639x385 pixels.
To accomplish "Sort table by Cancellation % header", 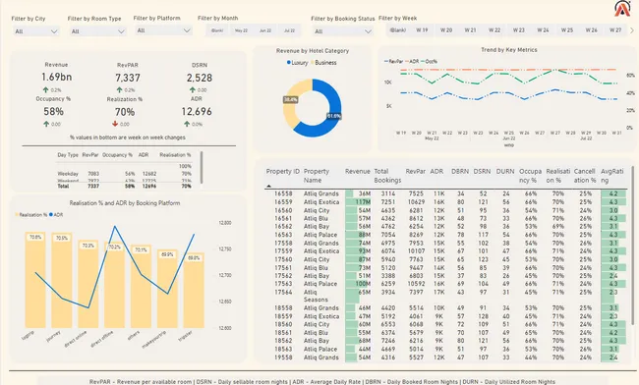I will tap(585, 176).
